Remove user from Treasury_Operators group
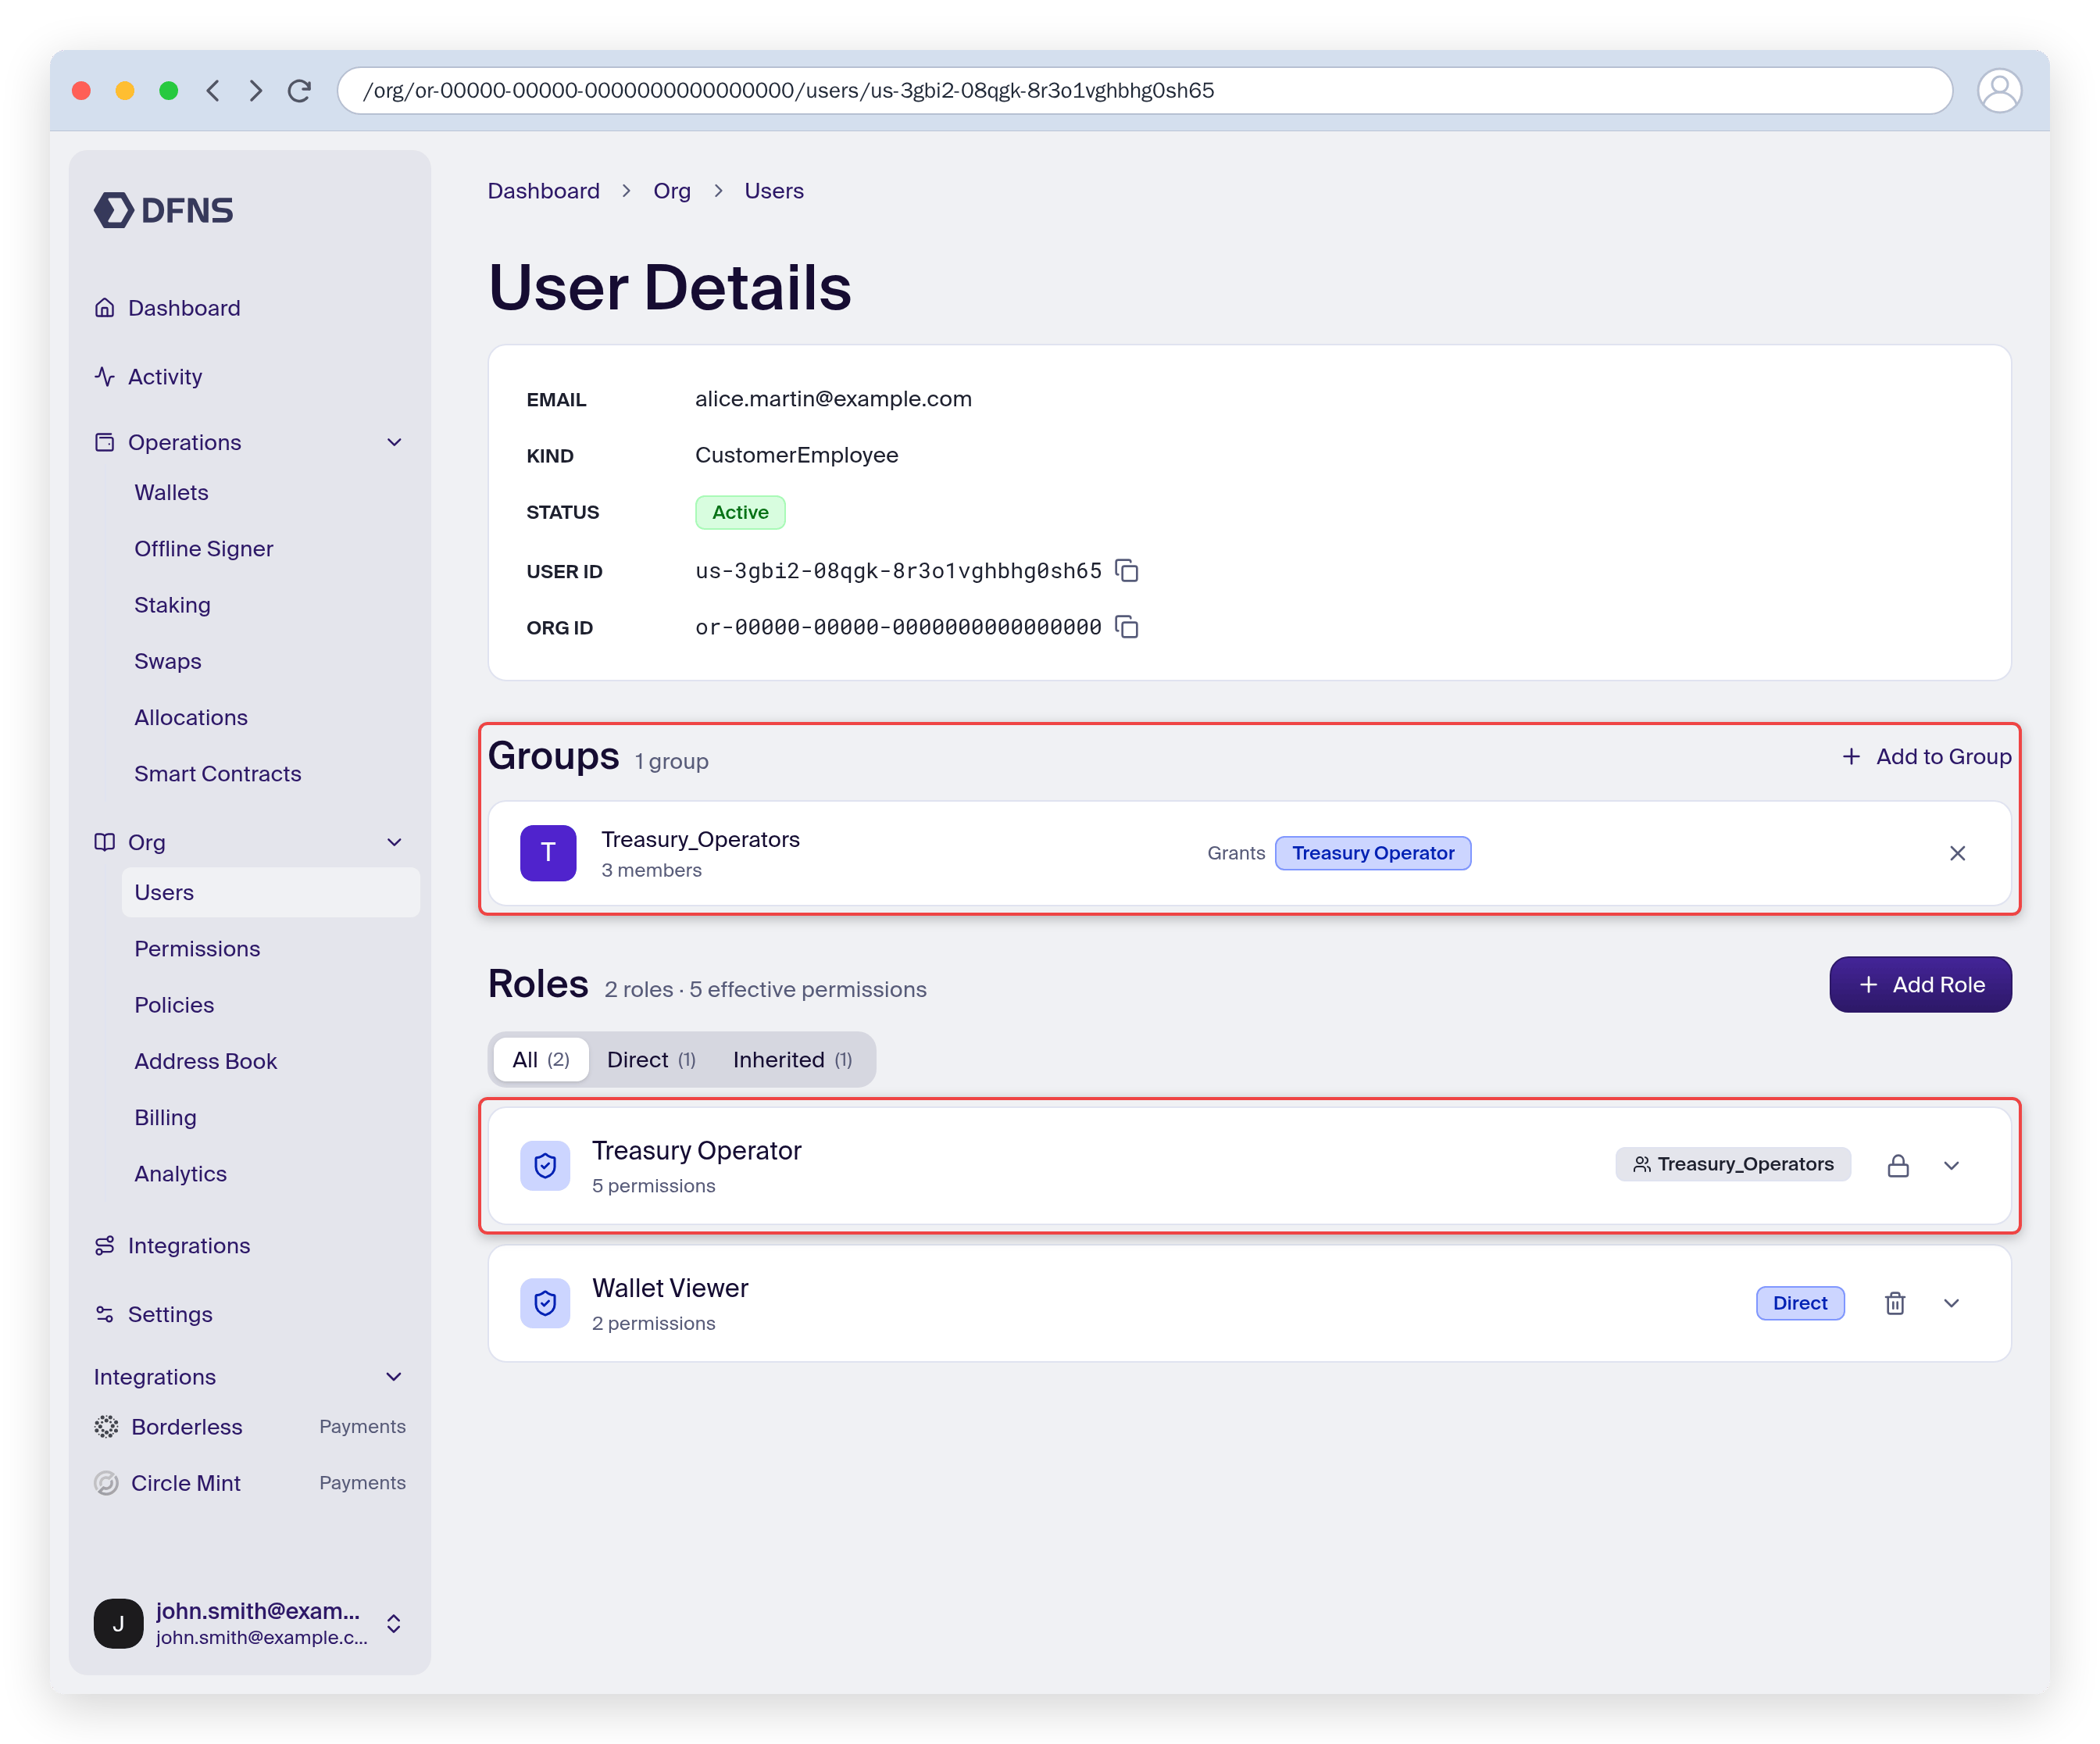This screenshot has height=1744, width=2100. click(x=1957, y=853)
